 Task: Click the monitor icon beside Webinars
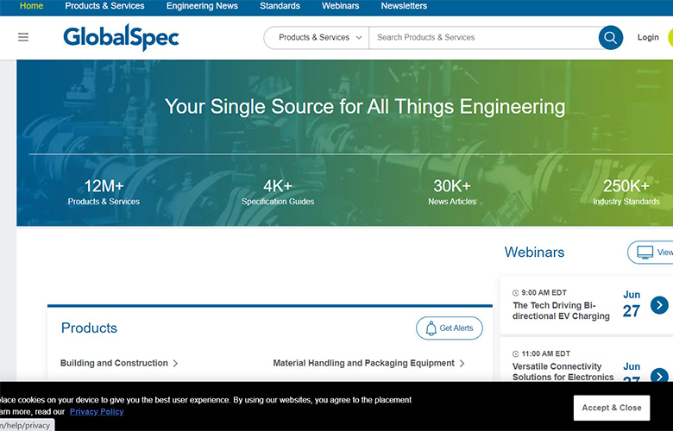pos(645,253)
